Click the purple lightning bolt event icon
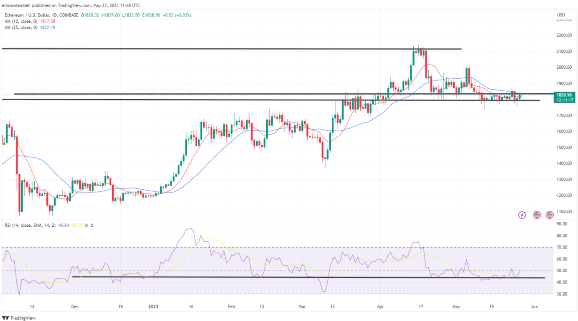The width and height of the screenshot is (578, 321). (x=522, y=215)
